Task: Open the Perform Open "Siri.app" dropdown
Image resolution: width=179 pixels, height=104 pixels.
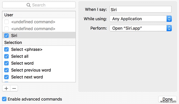Action: coord(141,28)
